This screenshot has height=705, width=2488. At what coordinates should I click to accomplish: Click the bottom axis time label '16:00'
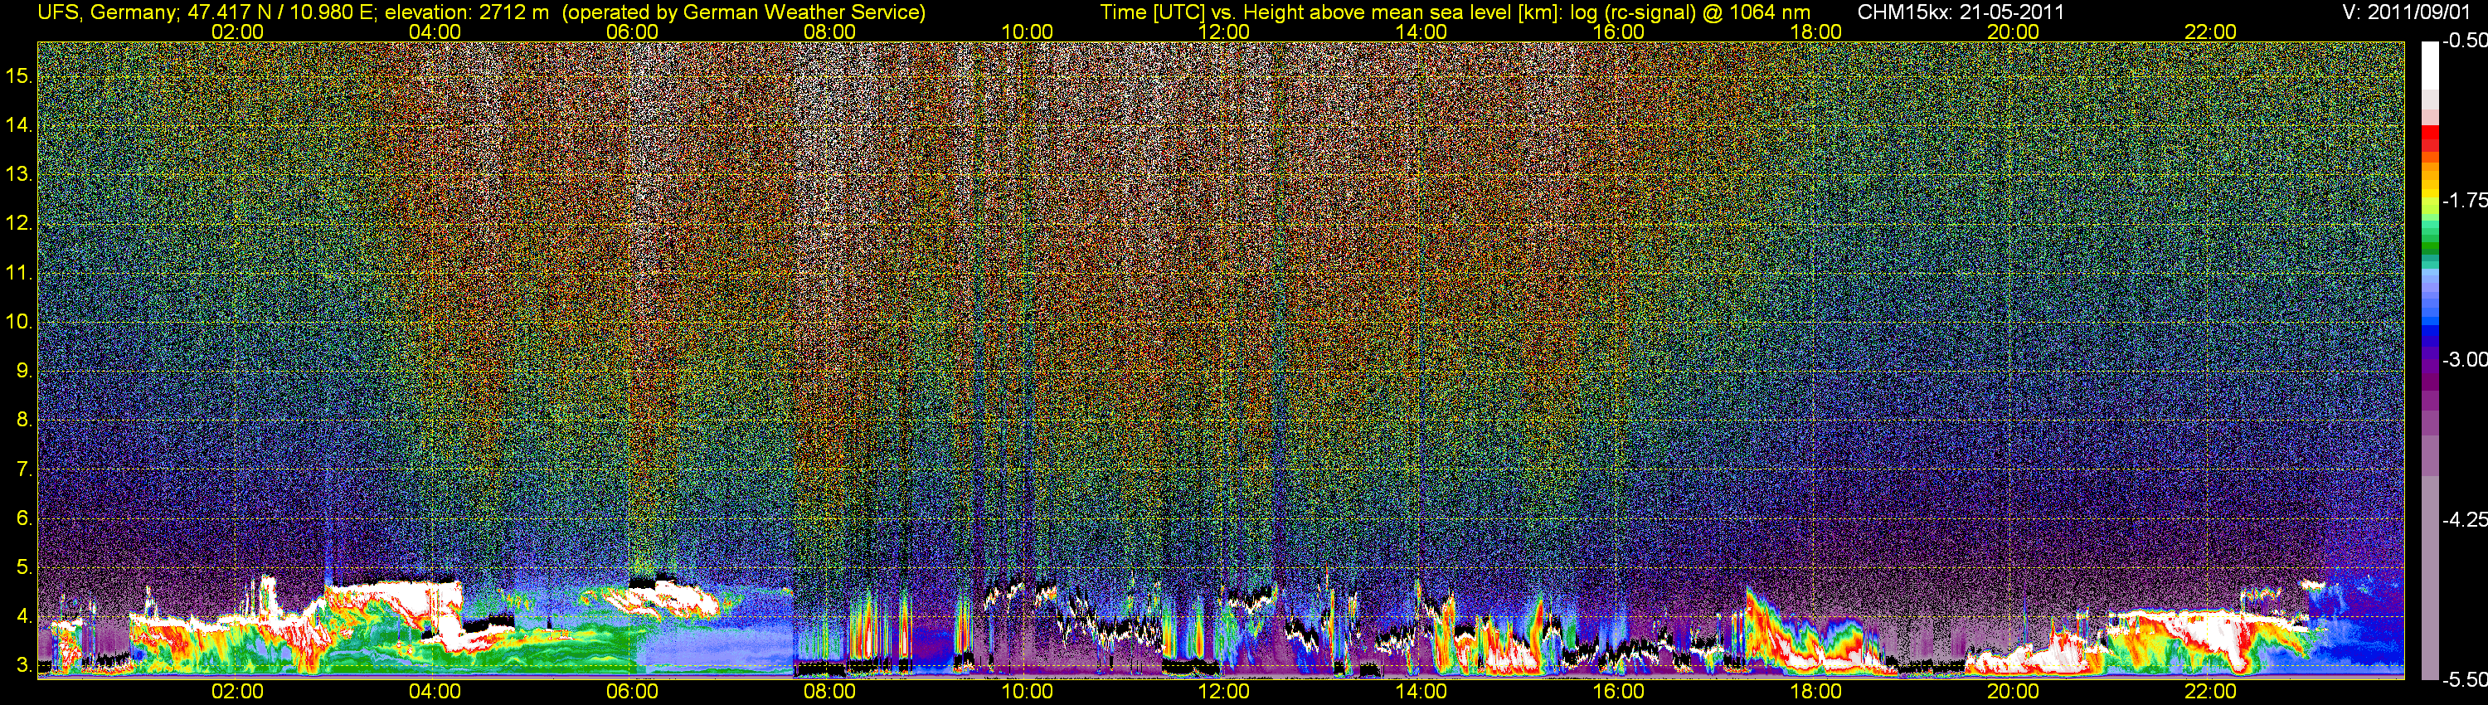click(1619, 693)
